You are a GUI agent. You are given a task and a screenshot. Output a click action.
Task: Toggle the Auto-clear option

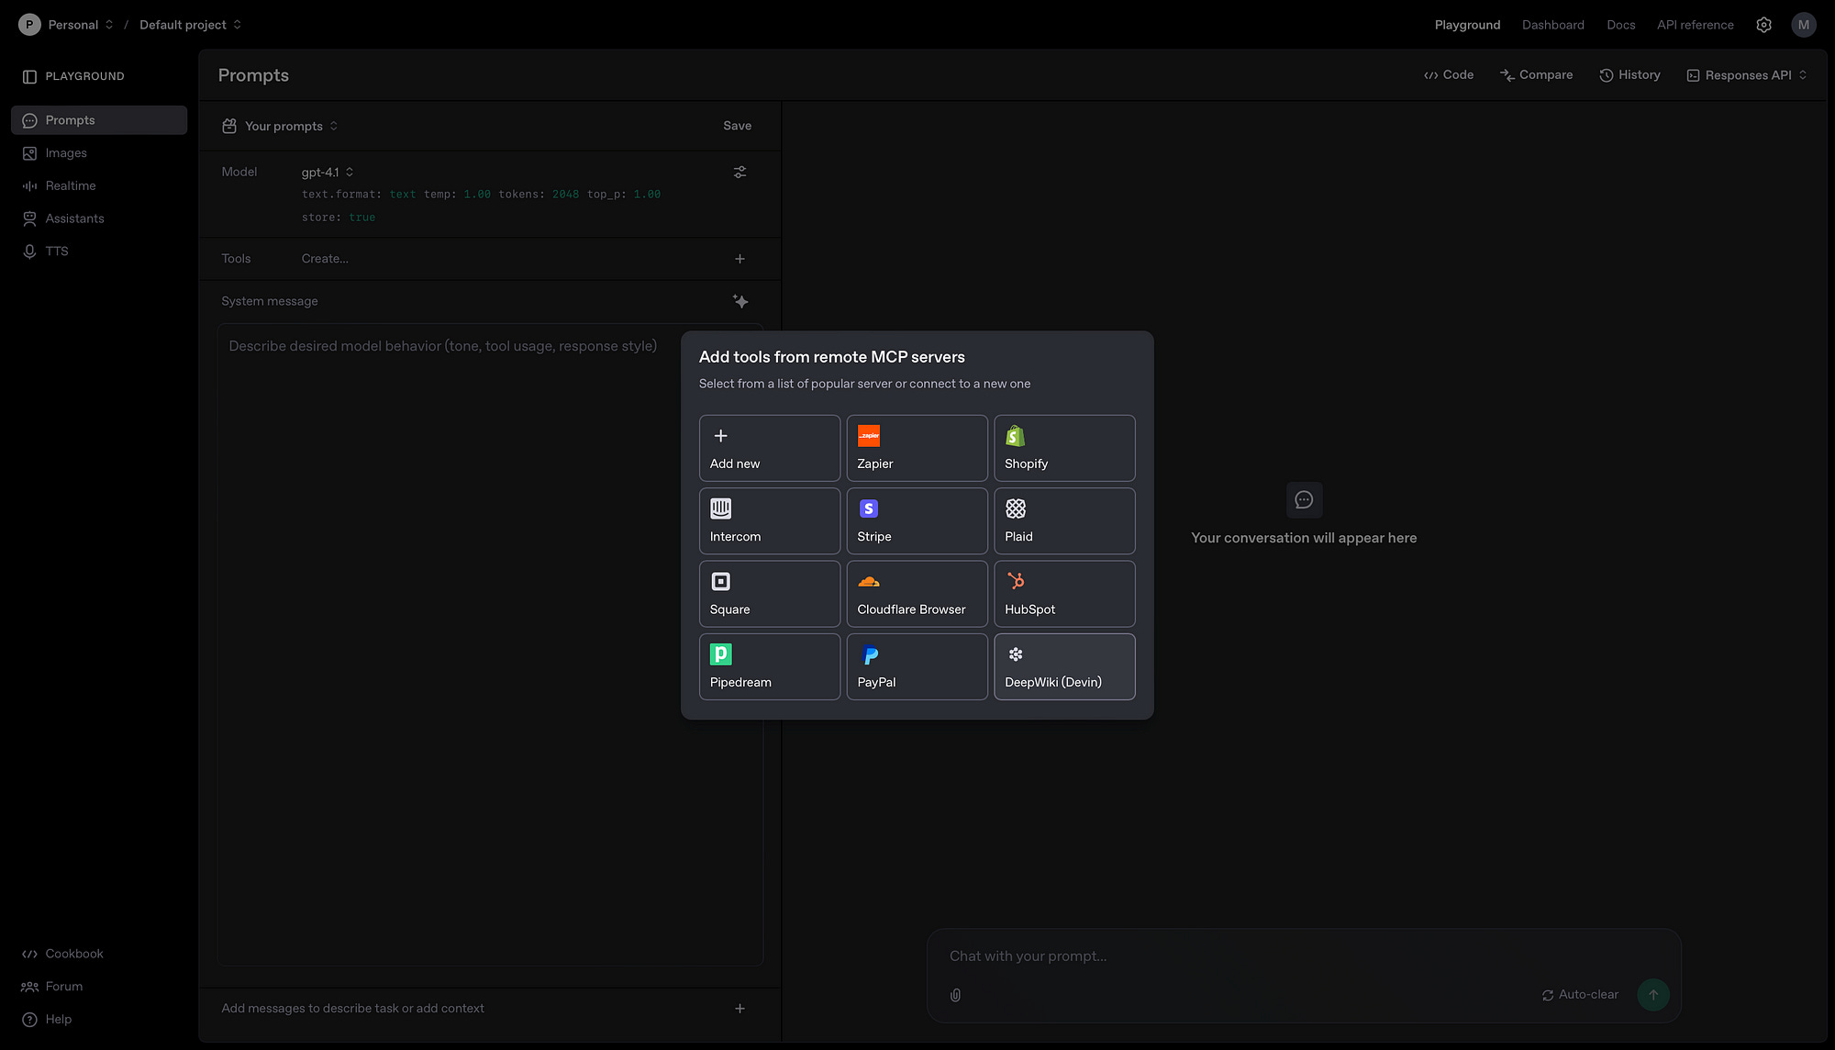tap(1580, 995)
